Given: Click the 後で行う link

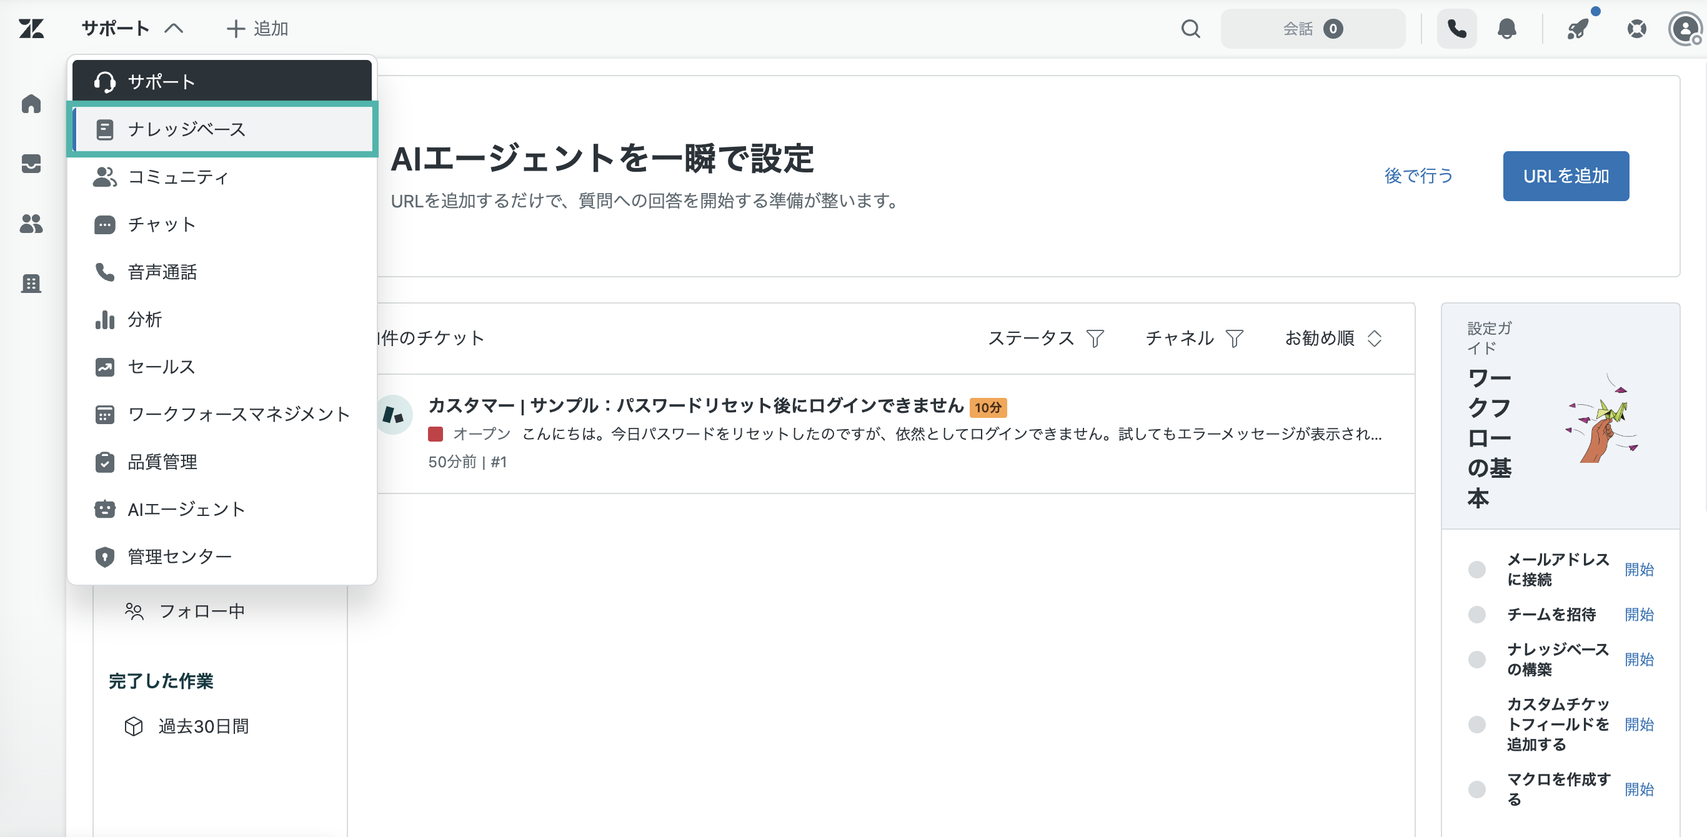Looking at the screenshot, I should click(x=1419, y=176).
